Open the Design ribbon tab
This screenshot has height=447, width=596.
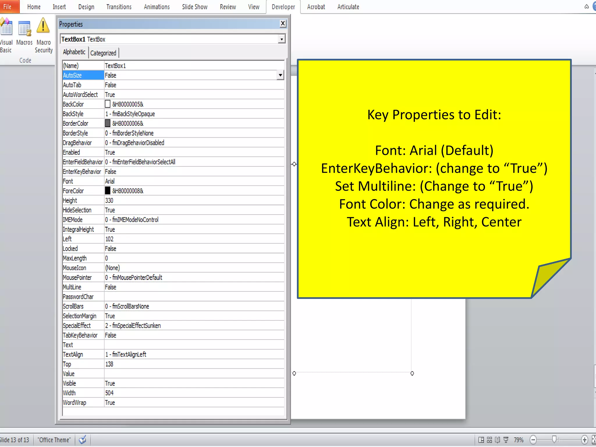(86, 7)
